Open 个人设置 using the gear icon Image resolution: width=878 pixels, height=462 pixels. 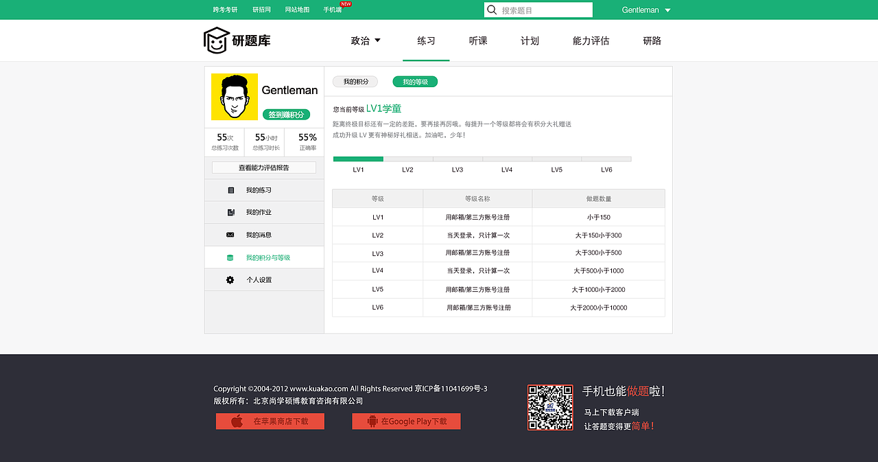tap(232, 279)
